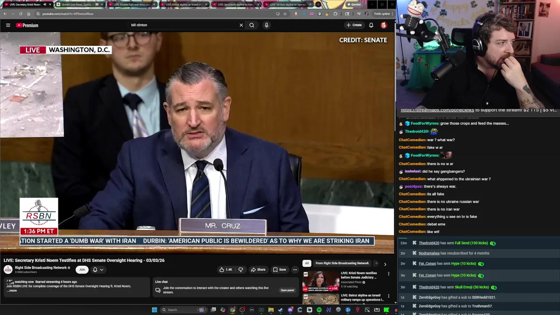Viewport: 560px width, 315px height.
Task: Open Gemini button in tab strip
Action: pos(353,4)
